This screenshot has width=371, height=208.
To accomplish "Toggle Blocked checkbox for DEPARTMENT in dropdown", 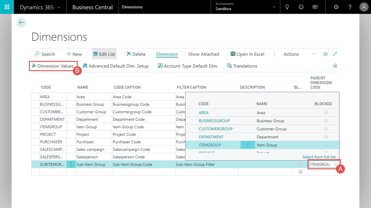I will (x=326, y=137).
